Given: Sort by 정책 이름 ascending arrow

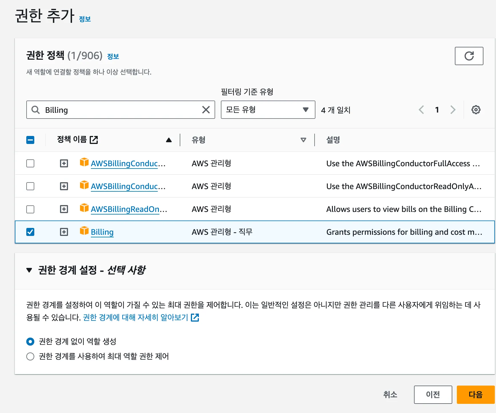Looking at the screenshot, I should point(169,140).
